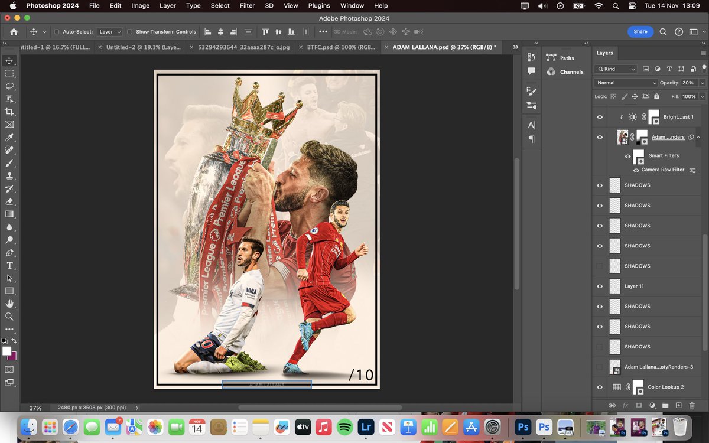Open the Opacity slider dropdown arrow
The height and width of the screenshot is (443, 709).
(703, 83)
